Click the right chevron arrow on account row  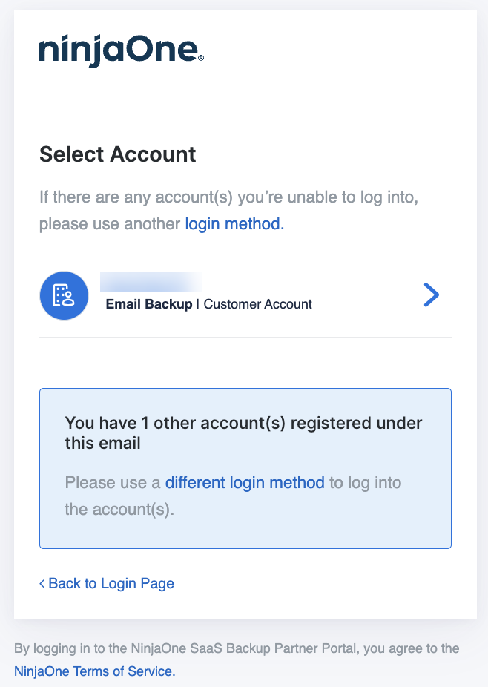pos(431,295)
